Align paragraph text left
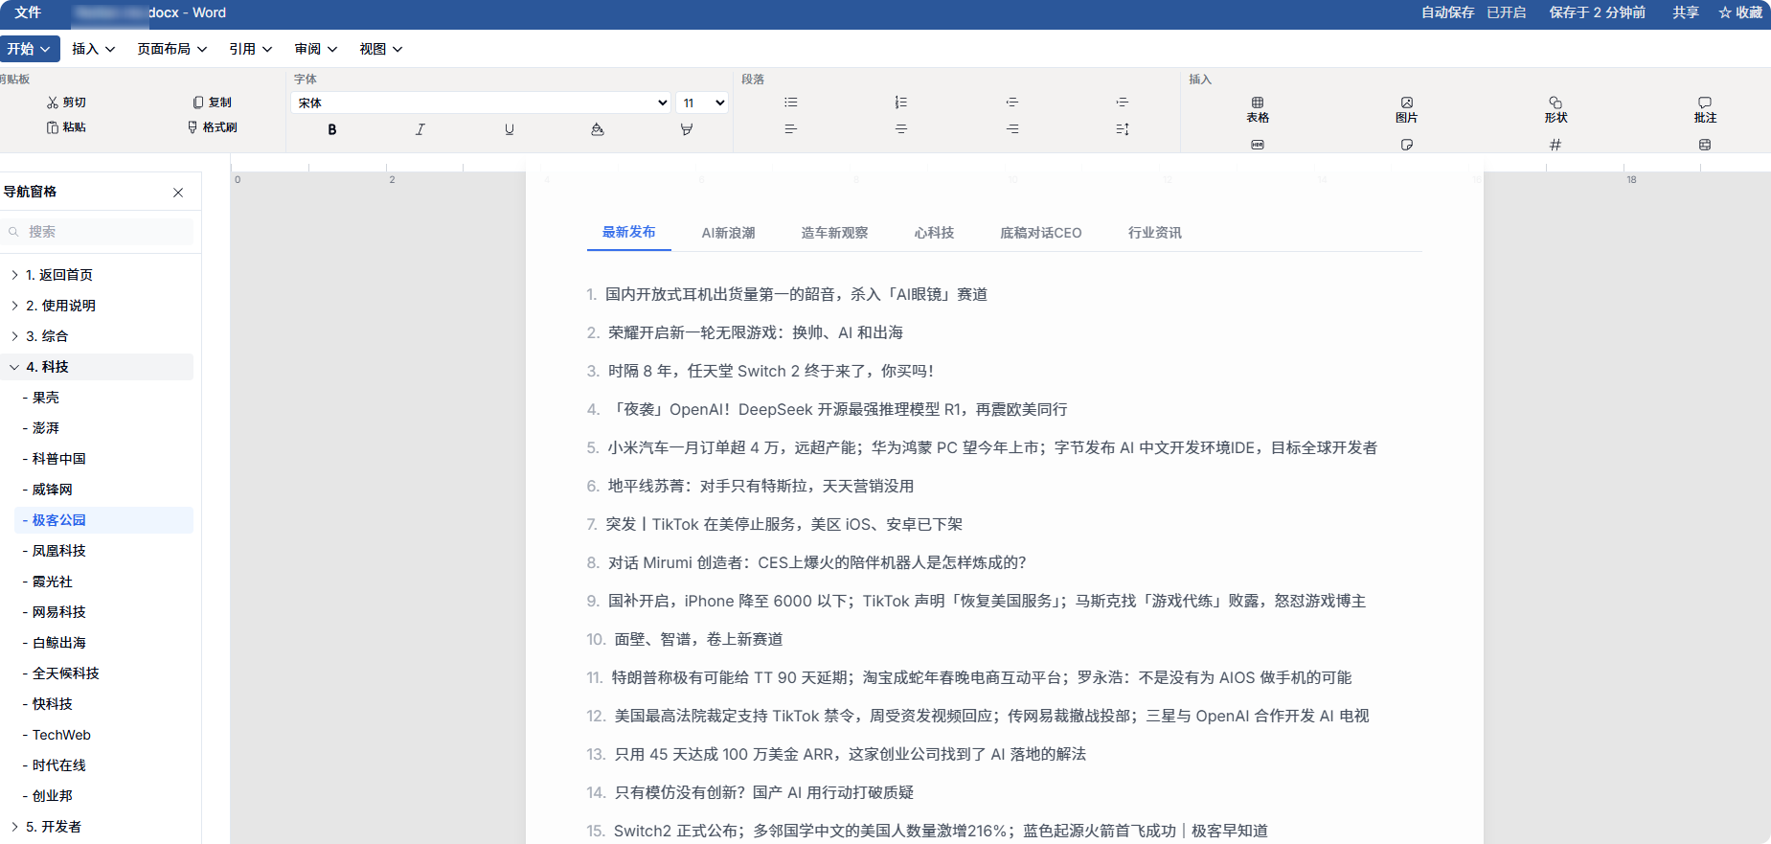 pos(791,129)
